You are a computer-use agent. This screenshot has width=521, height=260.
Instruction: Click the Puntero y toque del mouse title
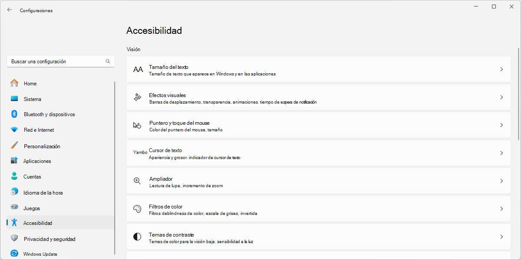[179, 123]
